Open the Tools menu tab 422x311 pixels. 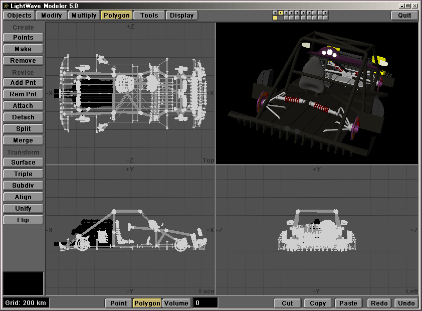click(x=149, y=16)
